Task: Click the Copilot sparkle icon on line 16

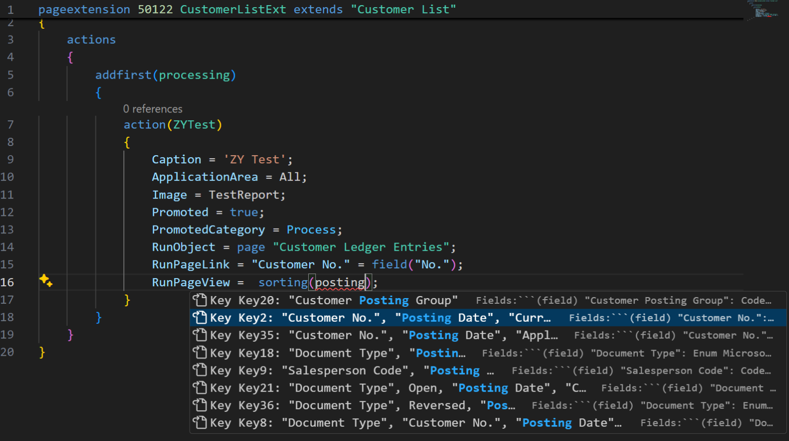Action: coord(46,281)
